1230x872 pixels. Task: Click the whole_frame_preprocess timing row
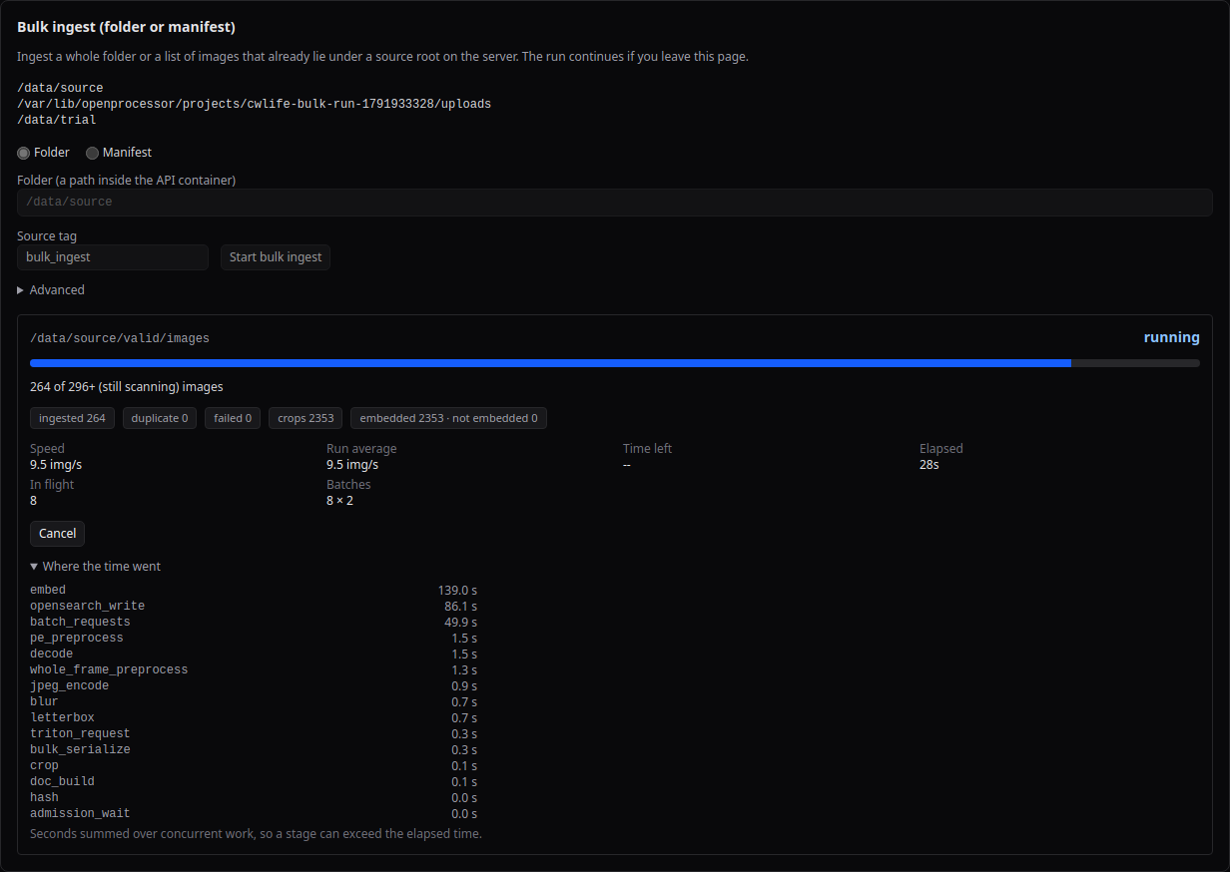pos(254,670)
